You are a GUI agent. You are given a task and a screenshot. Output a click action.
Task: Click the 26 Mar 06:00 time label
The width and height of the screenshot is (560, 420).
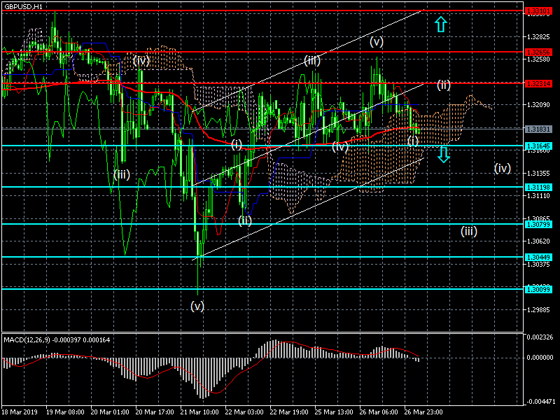pyautogui.click(x=379, y=412)
